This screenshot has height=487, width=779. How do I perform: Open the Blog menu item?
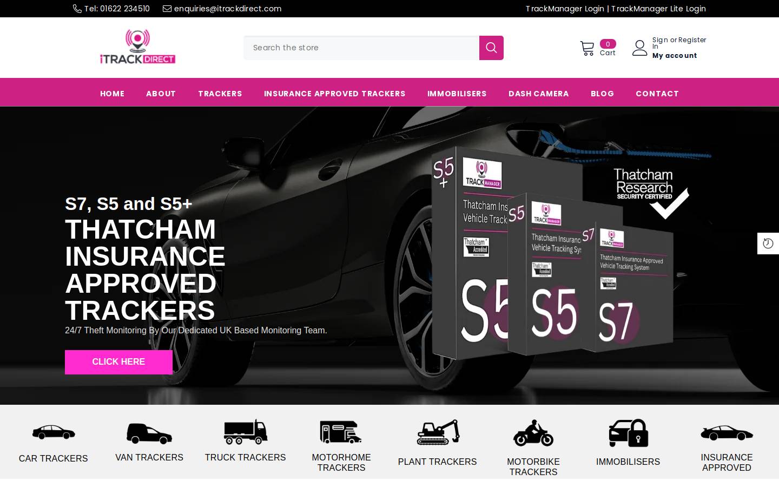click(x=602, y=94)
